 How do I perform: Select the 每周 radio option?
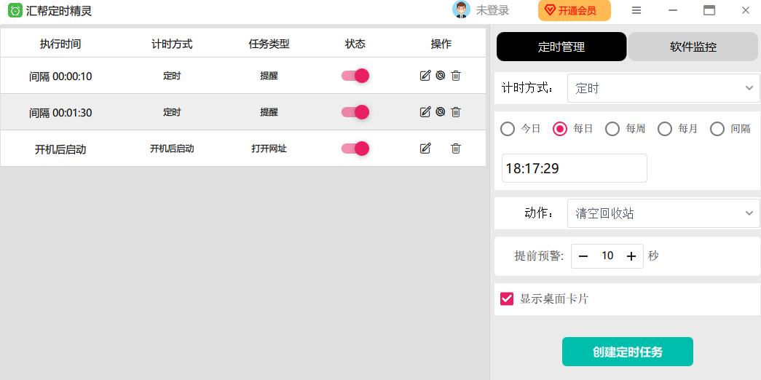[612, 129]
